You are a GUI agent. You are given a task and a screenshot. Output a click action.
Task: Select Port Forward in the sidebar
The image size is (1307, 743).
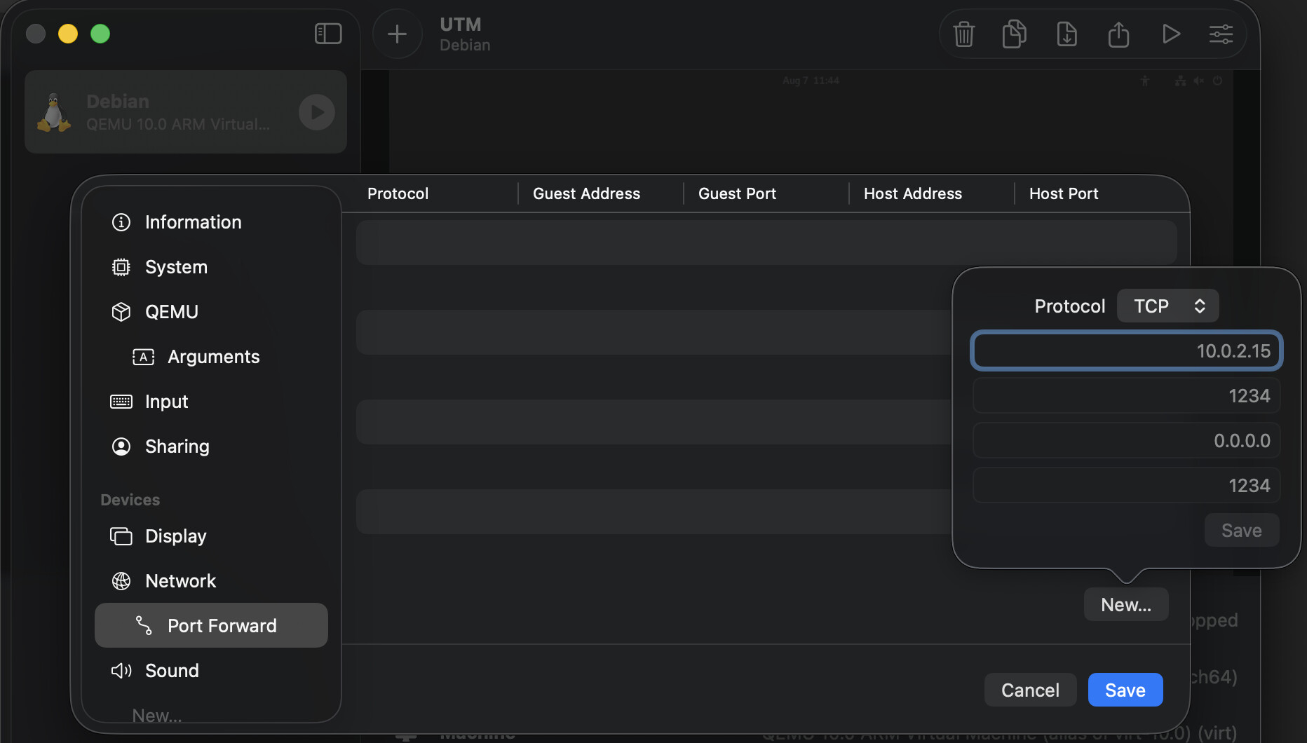211,625
